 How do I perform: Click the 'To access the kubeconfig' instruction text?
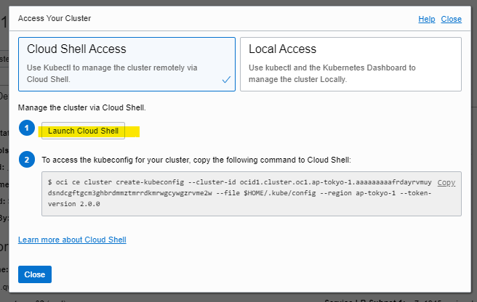coord(196,160)
